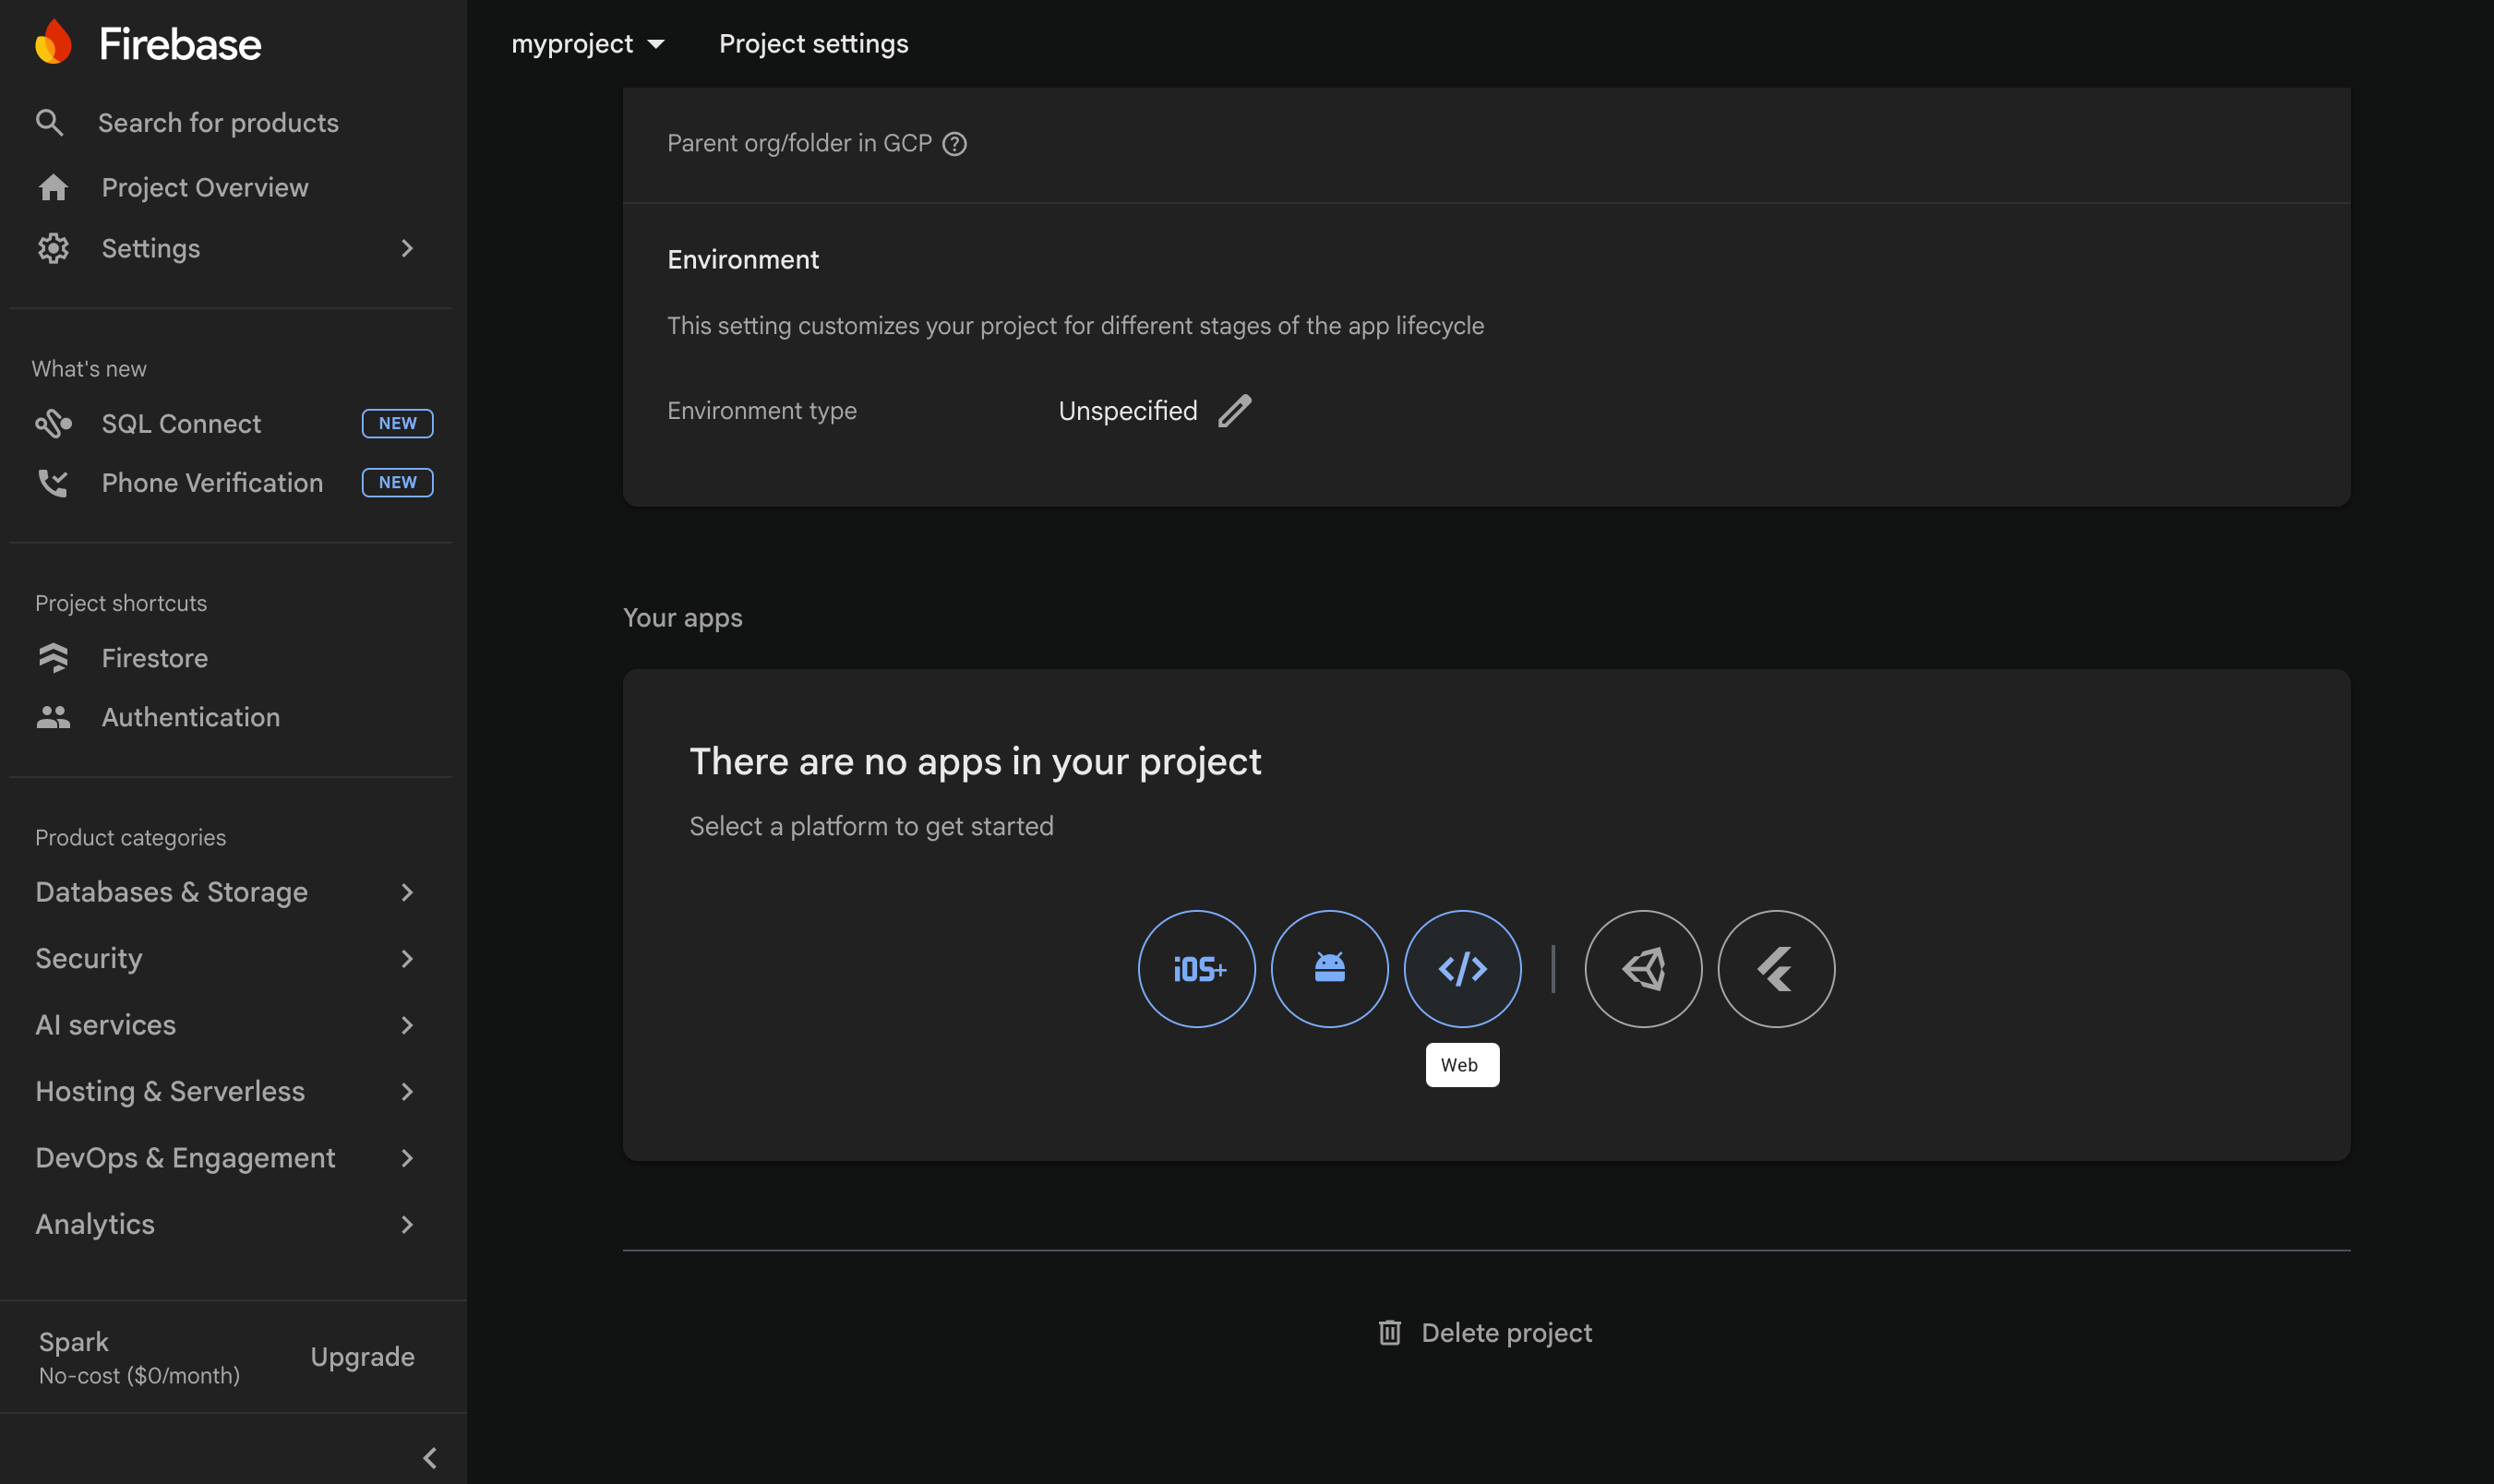This screenshot has height=1484, width=2494.
Task: Click the Authentication people icon
Action: 53,717
